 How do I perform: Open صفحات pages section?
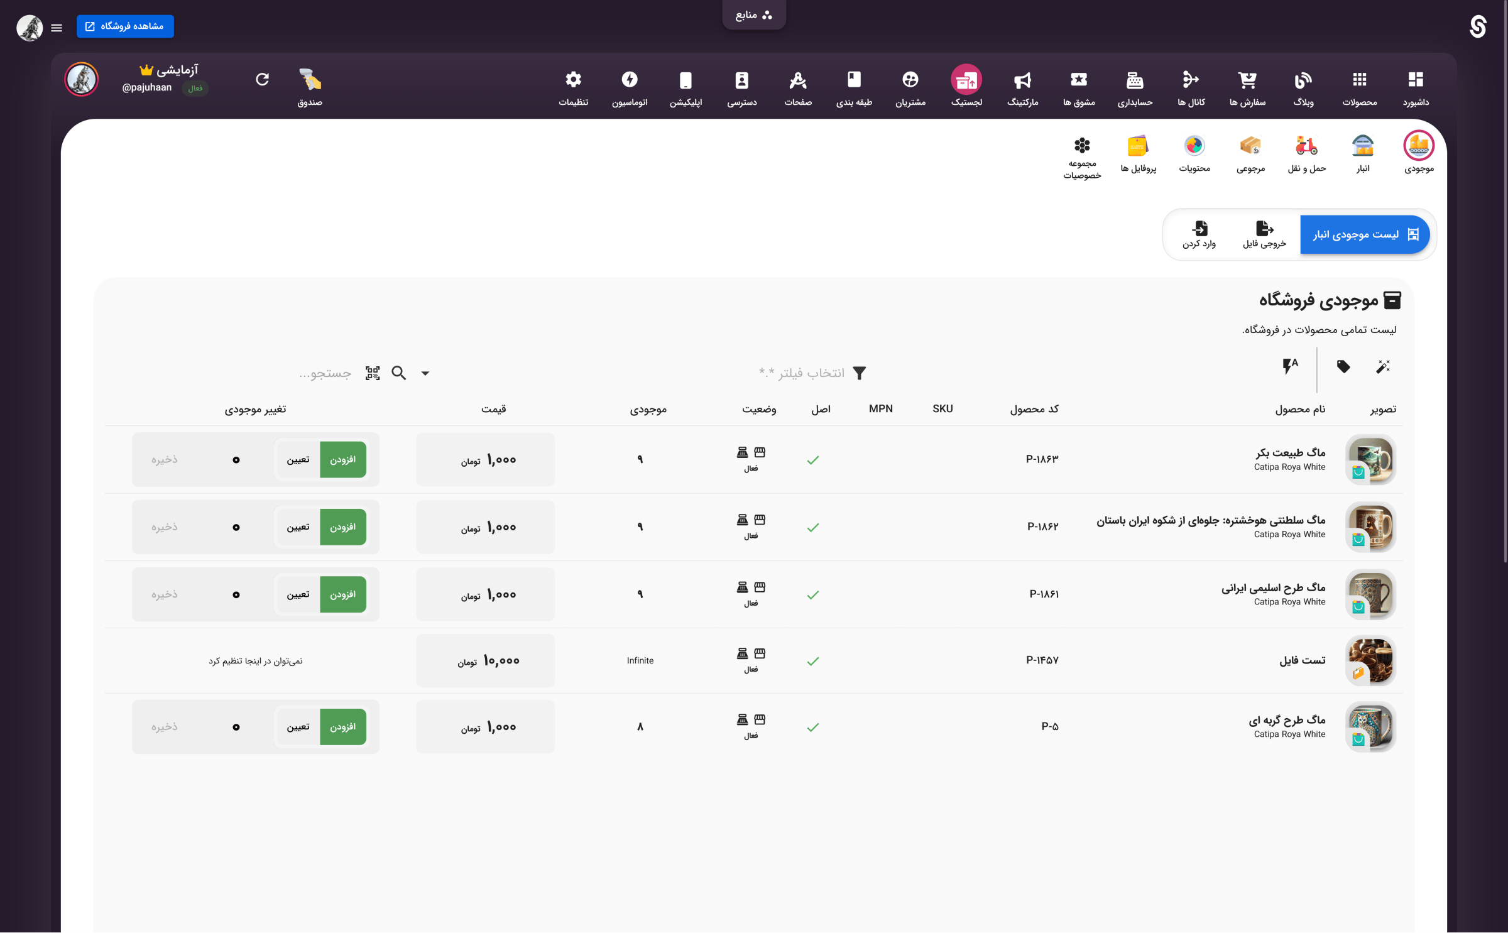tap(798, 88)
